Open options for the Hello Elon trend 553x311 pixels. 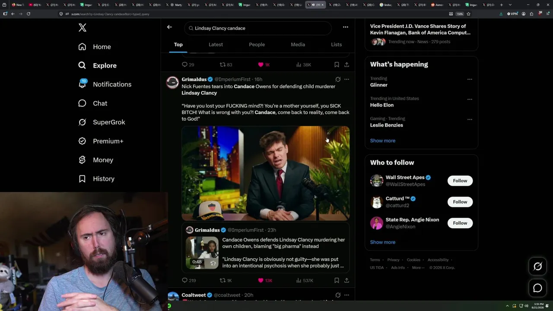pos(470,99)
